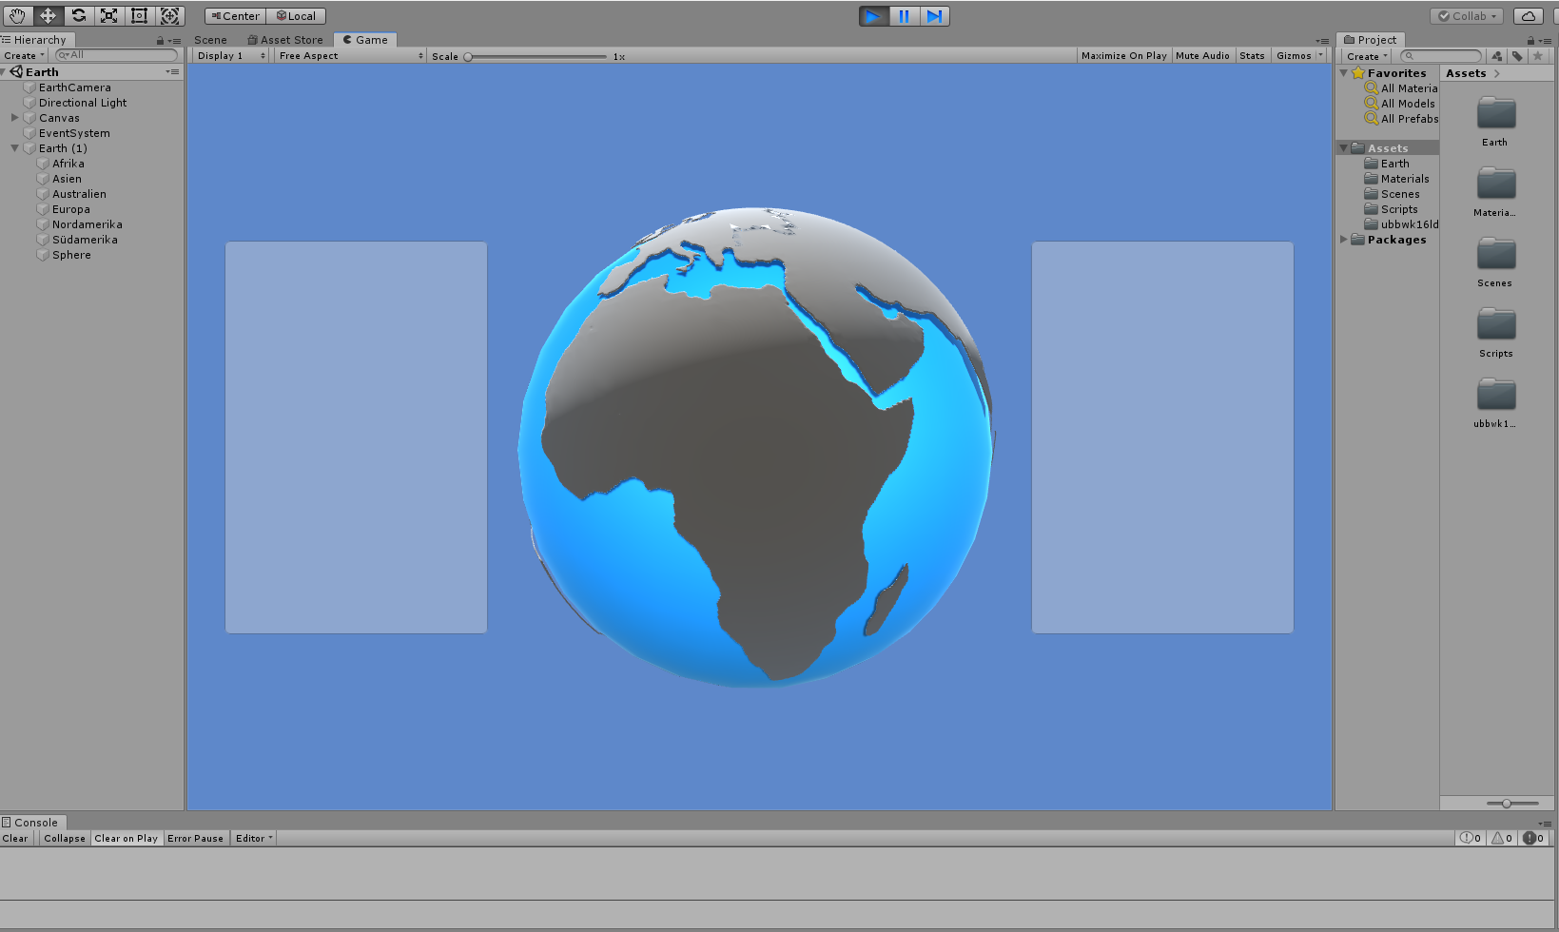1559x932 pixels.
Task: Click Search by Type icon
Action: point(1497,56)
